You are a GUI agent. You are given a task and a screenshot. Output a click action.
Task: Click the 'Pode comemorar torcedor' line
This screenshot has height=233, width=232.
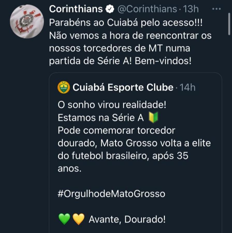click(x=117, y=131)
